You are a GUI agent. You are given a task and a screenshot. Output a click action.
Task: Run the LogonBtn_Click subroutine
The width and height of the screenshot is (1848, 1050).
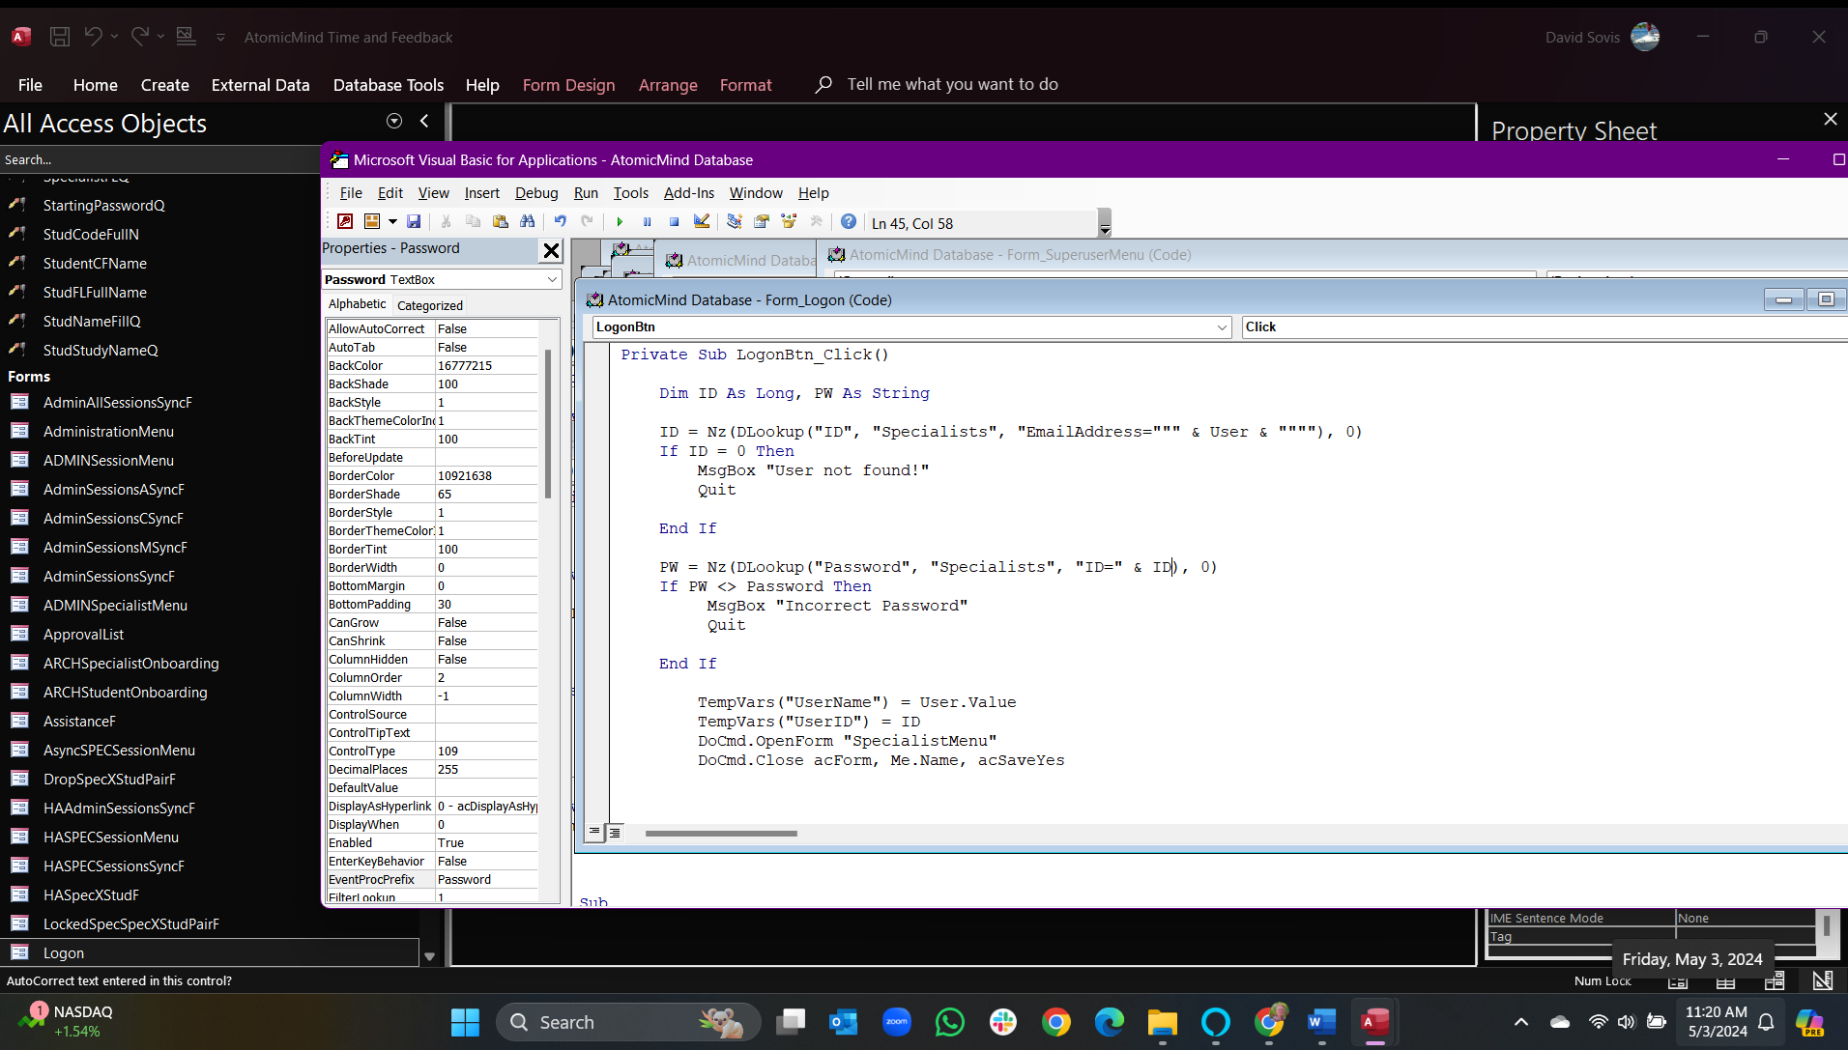point(619,221)
